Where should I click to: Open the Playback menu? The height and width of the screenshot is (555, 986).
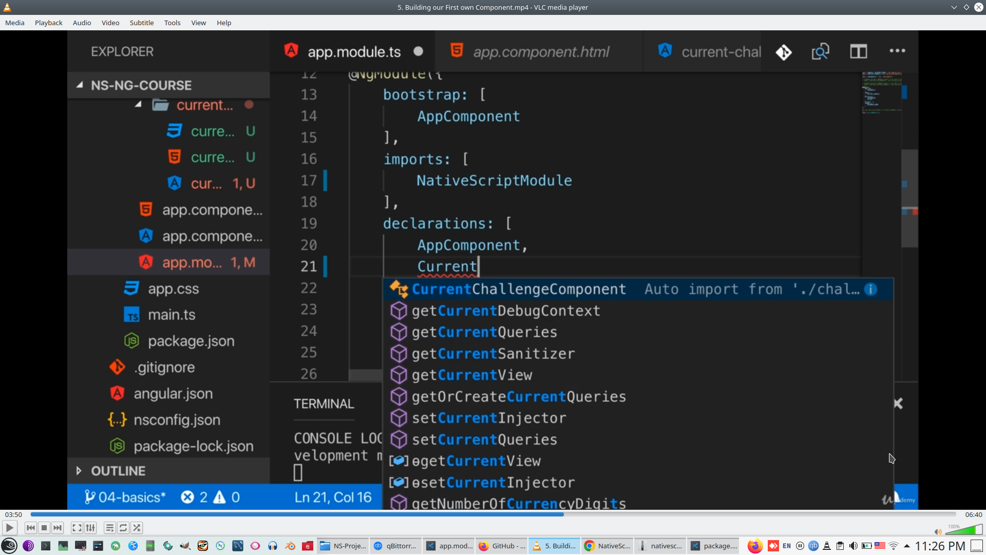[48, 23]
